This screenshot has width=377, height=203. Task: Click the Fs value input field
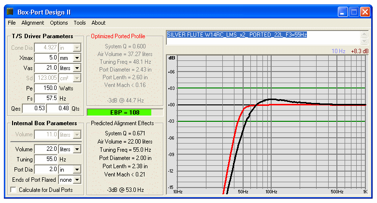click(46, 98)
